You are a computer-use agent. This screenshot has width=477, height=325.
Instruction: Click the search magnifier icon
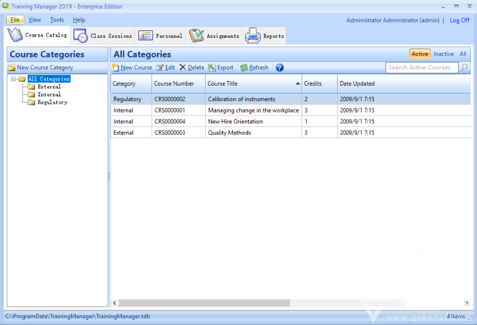465,68
